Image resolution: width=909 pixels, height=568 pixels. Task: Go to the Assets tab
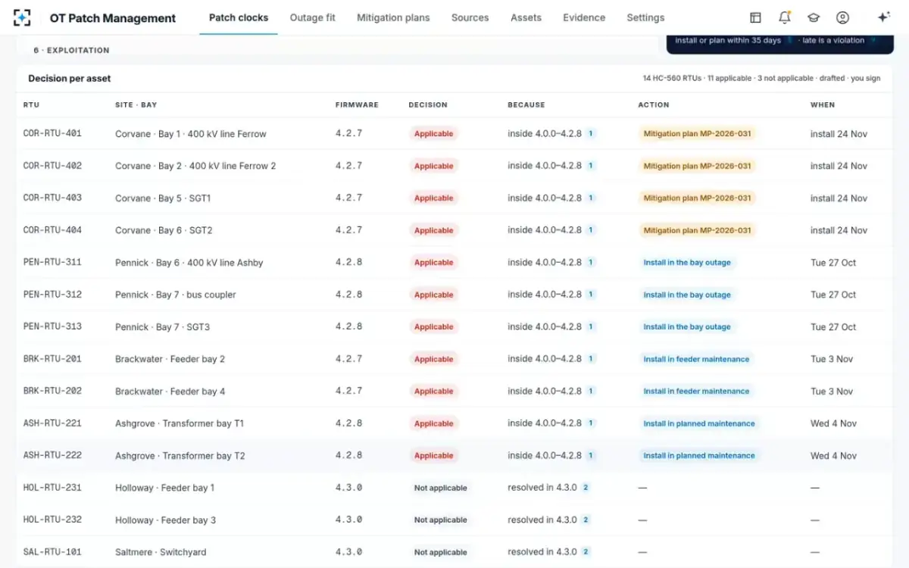click(x=526, y=17)
